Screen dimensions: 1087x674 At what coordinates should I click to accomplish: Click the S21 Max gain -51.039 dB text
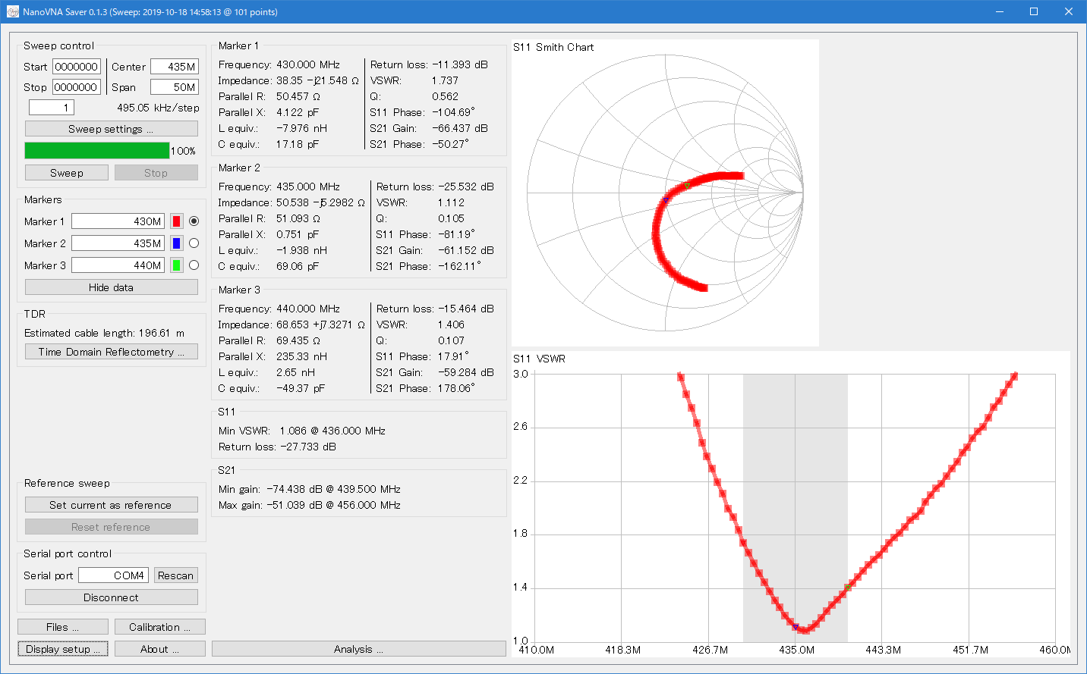coord(310,505)
